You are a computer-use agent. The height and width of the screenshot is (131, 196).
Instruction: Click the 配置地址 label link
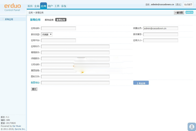pos(35,83)
